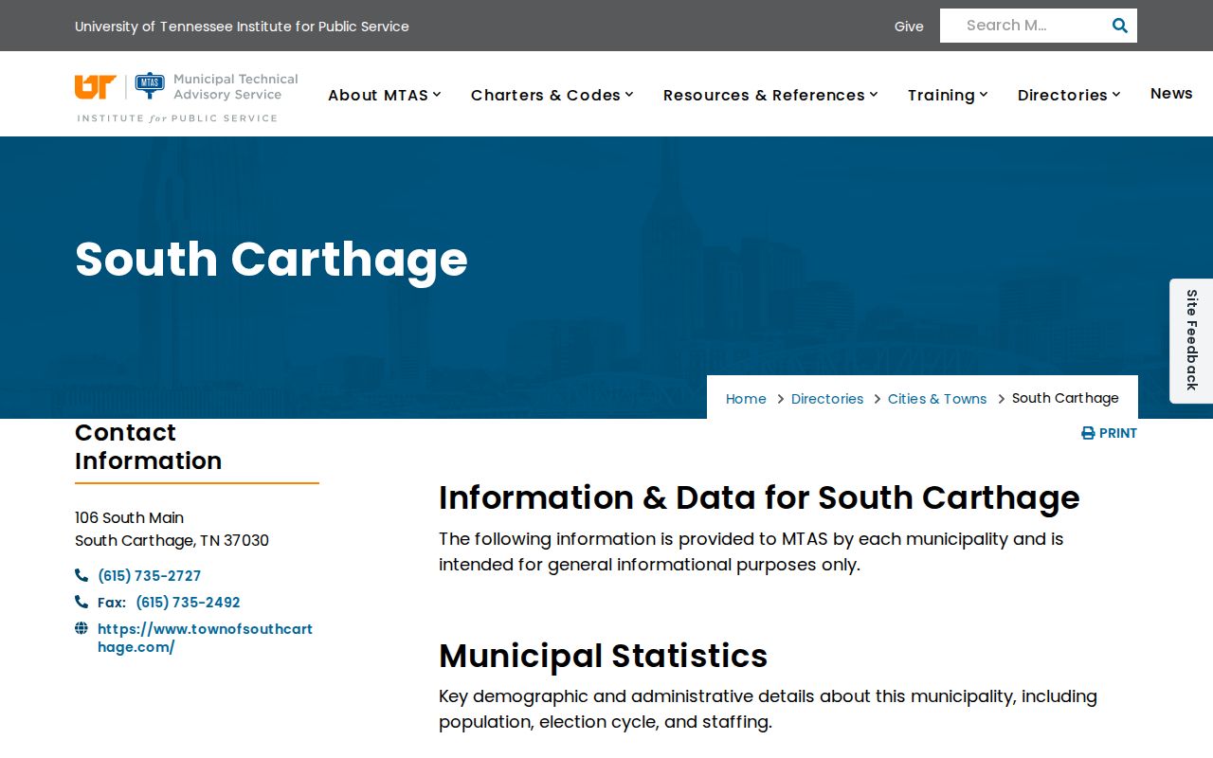
Task: Click the South Carthage page title
Action: click(271, 259)
